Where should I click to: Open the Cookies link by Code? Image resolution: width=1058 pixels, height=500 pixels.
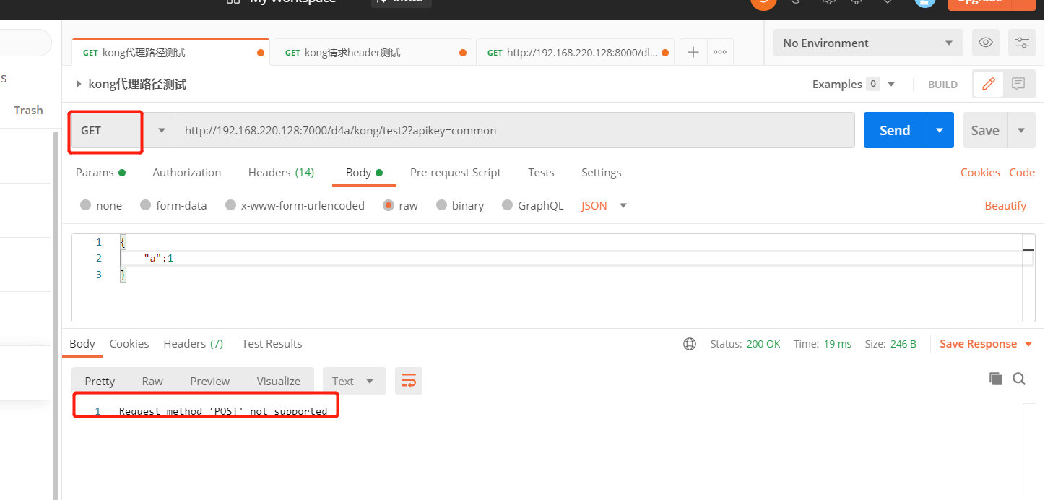tap(980, 172)
